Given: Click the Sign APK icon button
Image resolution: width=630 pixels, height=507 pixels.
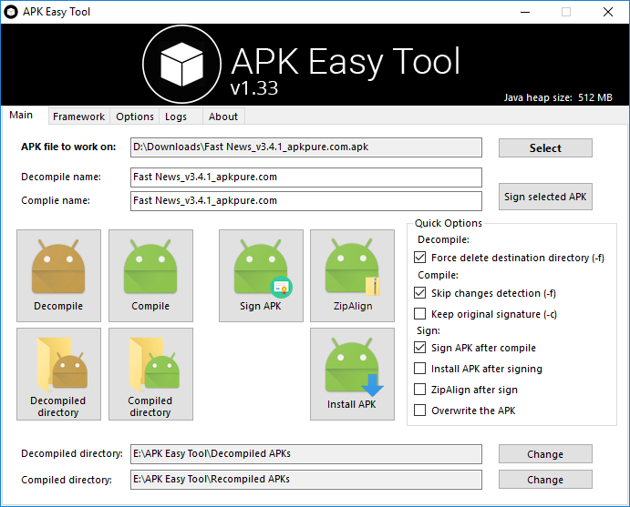Looking at the screenshot, I should pos(261,276).
